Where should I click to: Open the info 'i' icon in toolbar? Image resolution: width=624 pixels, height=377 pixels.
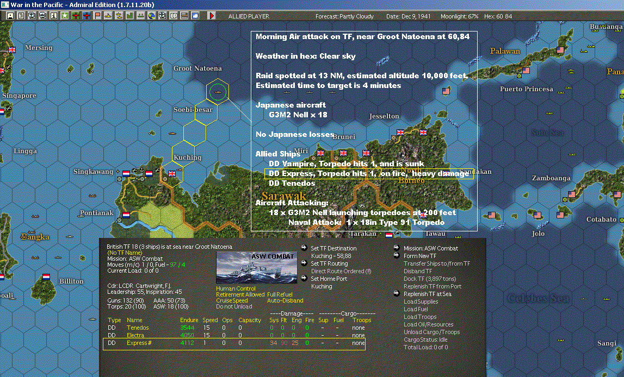[53, 16]
